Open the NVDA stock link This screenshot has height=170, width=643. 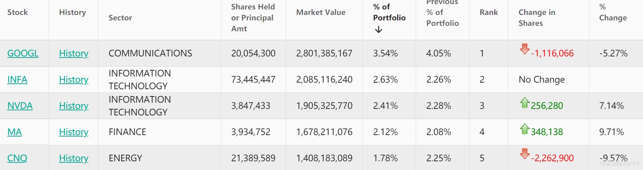point(20,106)
